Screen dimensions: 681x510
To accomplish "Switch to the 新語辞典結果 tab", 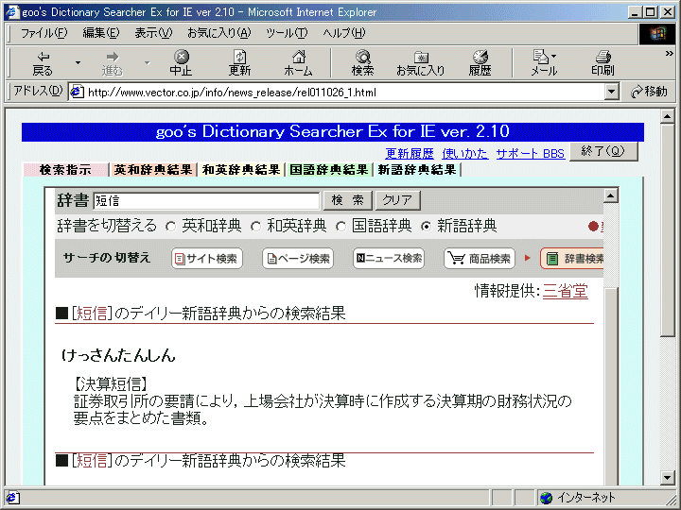I will (417, 170).
